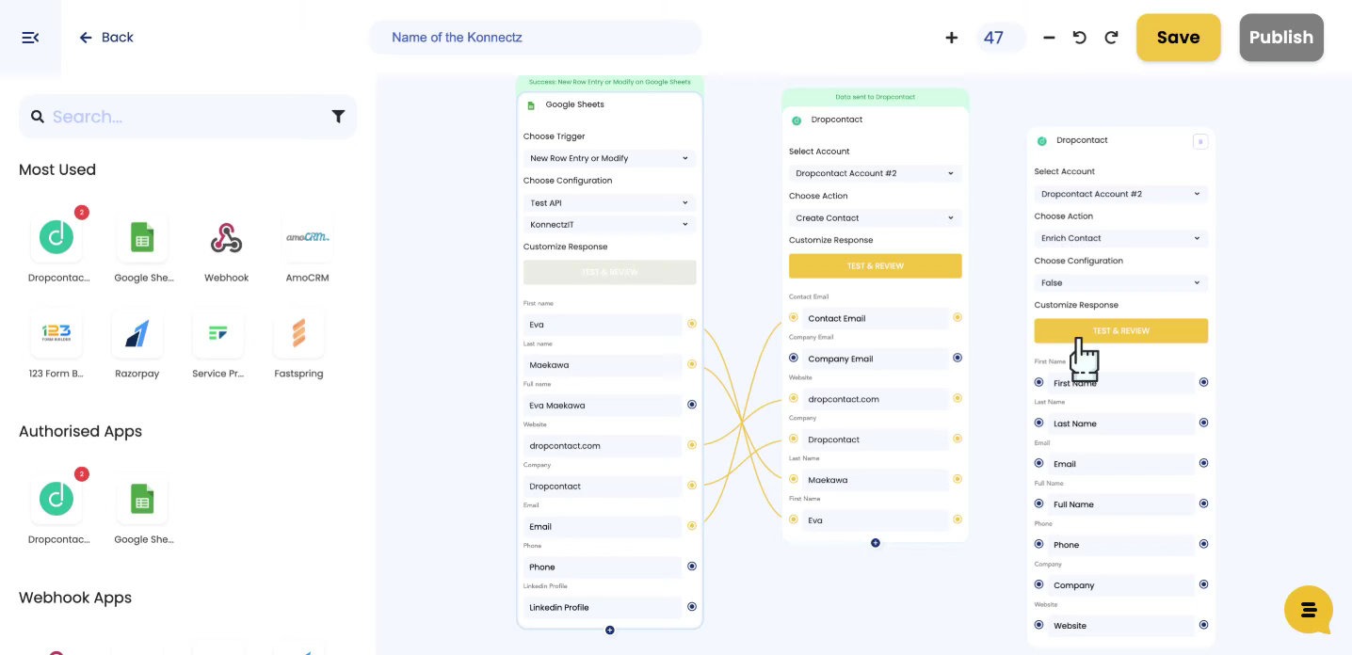The height and width of the screenshot is (655, 1352).
Task: Click the Email field in Enrich node
Action: click(x=1120, y=464)
